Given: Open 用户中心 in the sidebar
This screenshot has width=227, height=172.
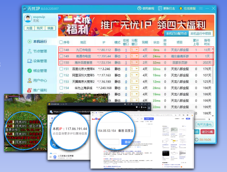Looking at the screenshot, I should (37, 80).
